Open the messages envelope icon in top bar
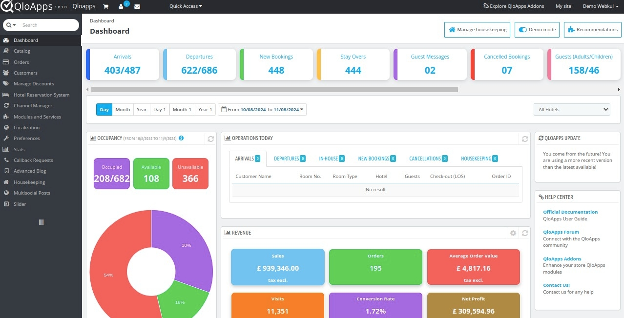624x318 pixels. tap(137, 6)
